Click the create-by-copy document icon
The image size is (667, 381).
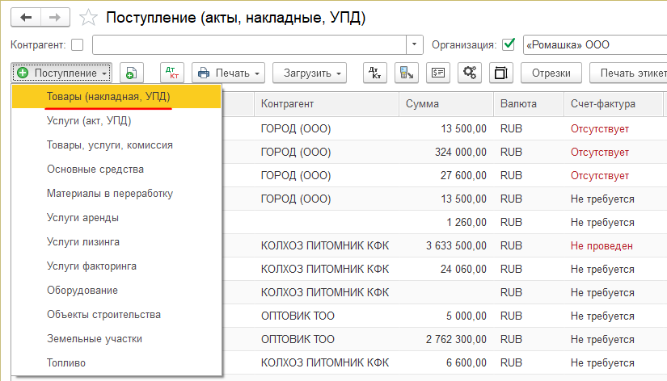coord(132,73)
